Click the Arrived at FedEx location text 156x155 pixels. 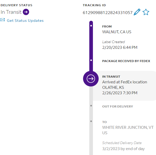125,82
